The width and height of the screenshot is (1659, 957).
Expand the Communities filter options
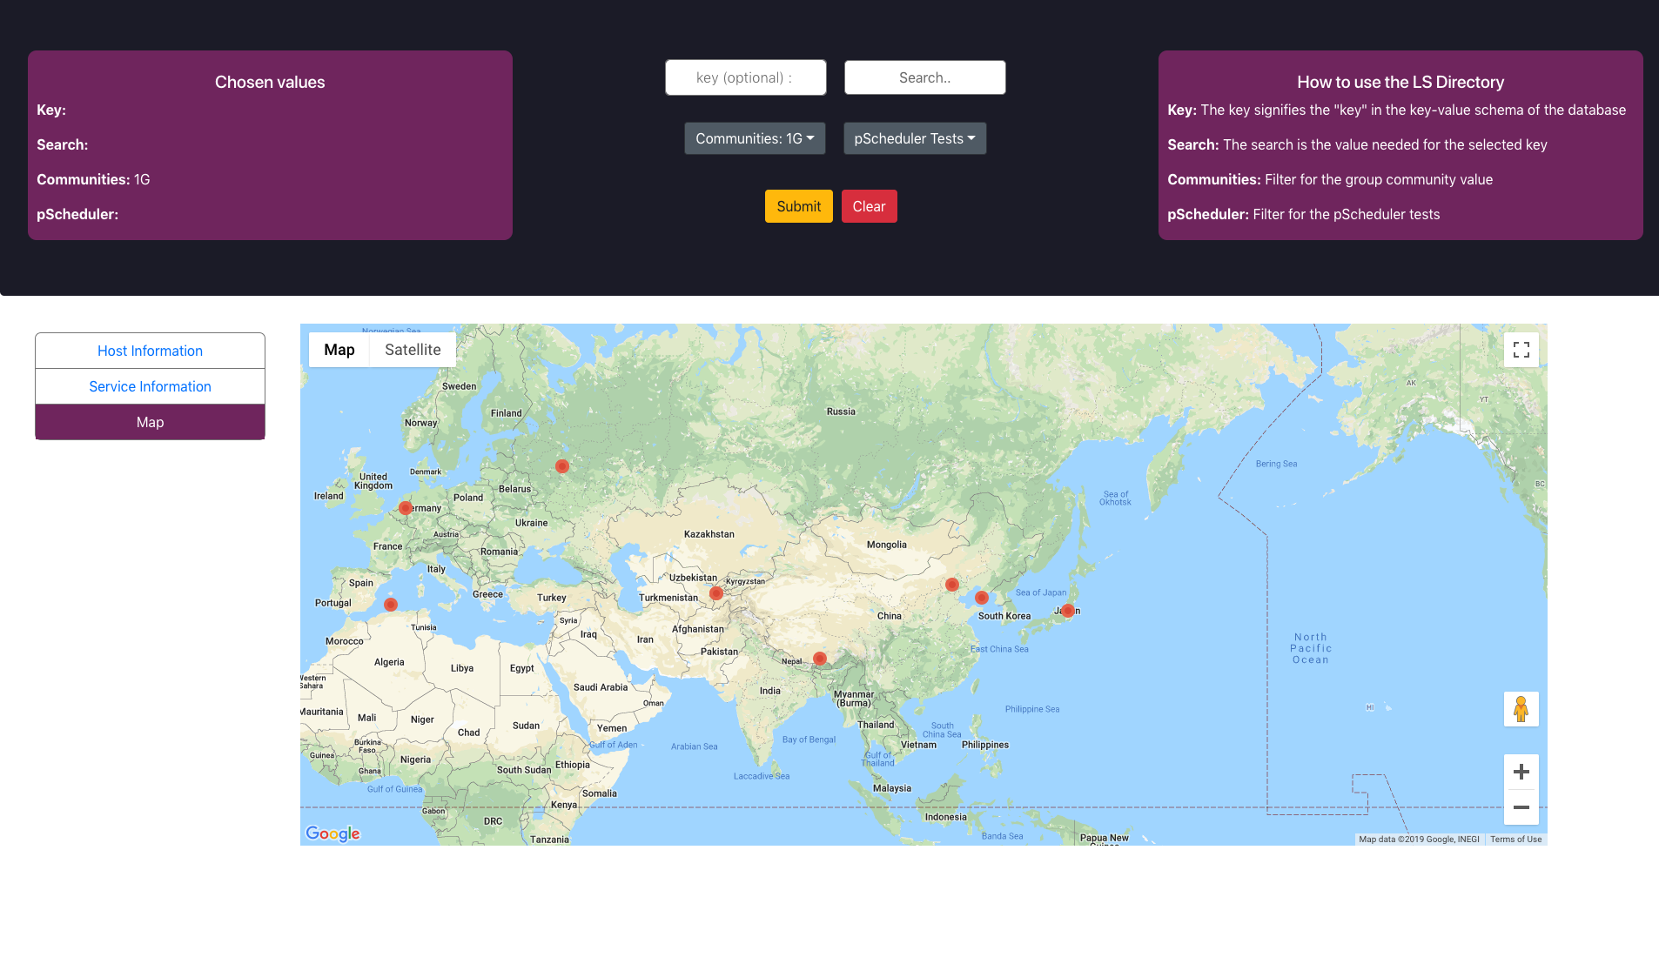pos(754,137)
